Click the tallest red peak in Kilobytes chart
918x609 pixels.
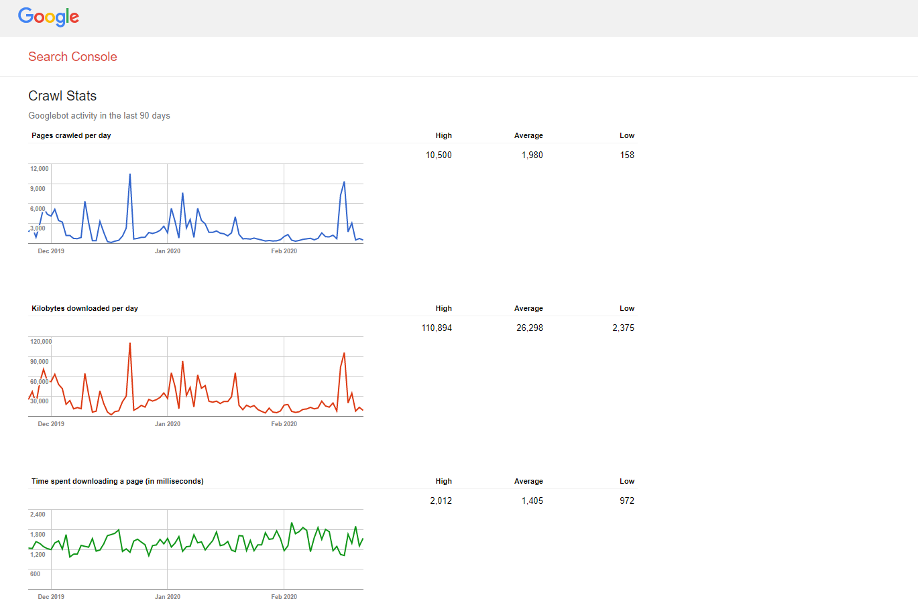click(x=130, y=344)
